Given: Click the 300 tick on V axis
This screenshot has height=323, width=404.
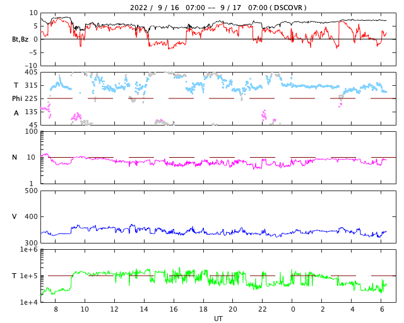Looking at the screenshot, I should (x=31, y=243).
